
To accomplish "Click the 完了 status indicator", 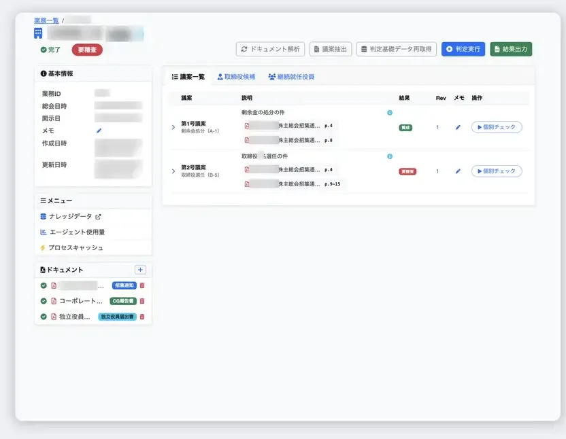I will (50, 50).
